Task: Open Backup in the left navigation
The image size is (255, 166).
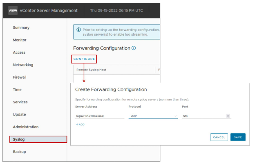Action: coord(19,152)
